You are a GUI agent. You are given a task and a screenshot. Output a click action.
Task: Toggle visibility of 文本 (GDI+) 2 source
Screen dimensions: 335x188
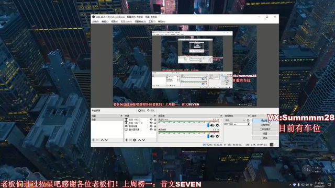[151, 123]
